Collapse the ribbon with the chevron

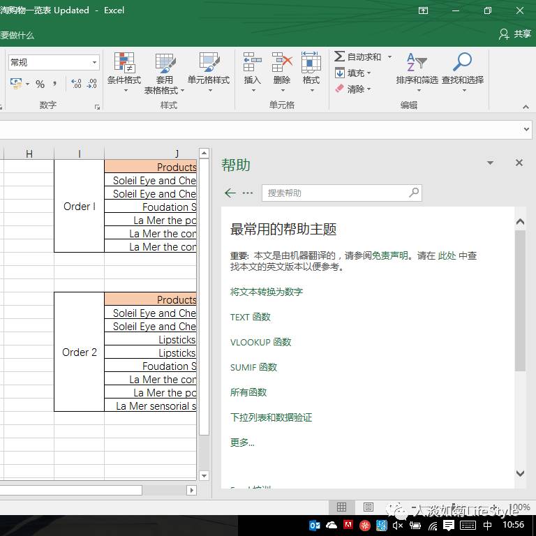526,107
